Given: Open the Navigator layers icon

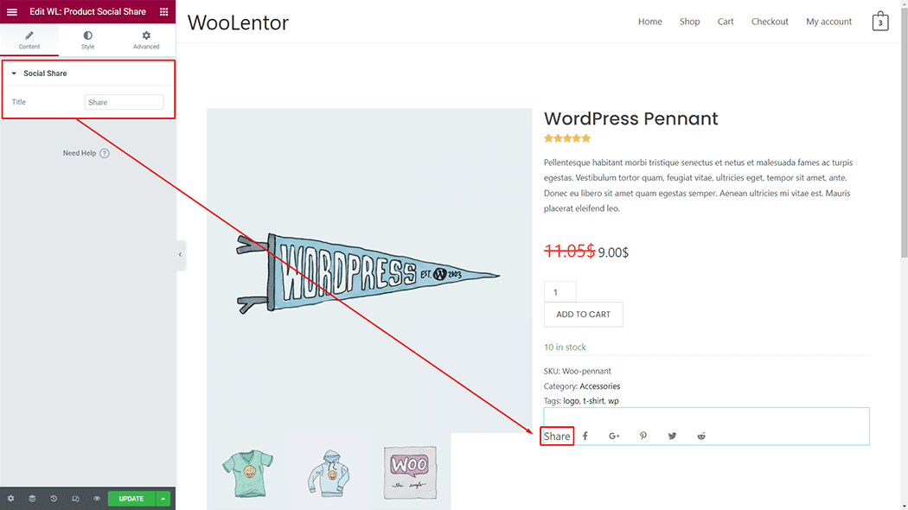Looking at the screenshot, I should 32,499.
